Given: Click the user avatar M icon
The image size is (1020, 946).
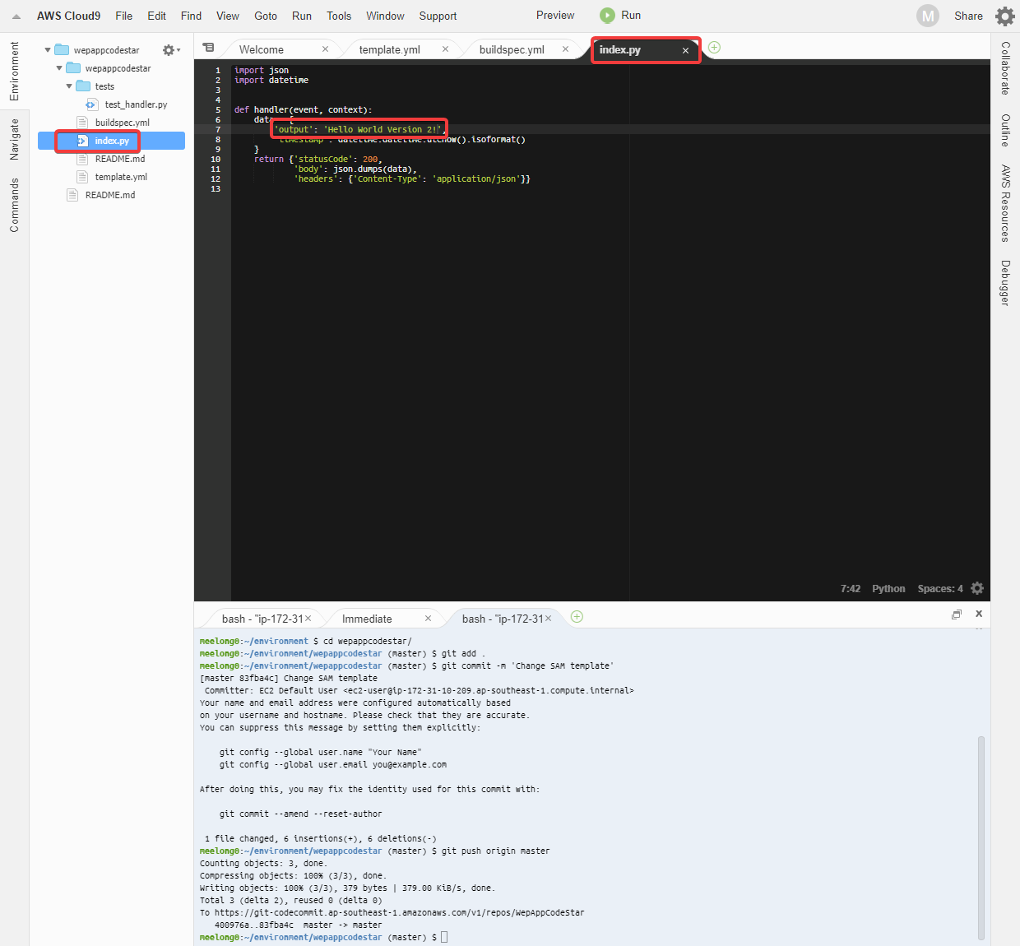Looking at the screenshot, I should click(x=928, y=16).
